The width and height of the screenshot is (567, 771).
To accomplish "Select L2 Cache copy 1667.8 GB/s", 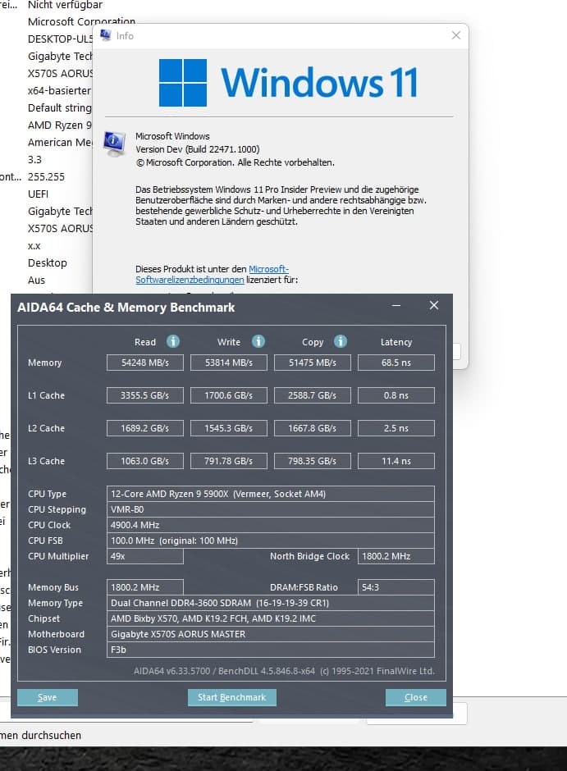I will tap(313, 428).
